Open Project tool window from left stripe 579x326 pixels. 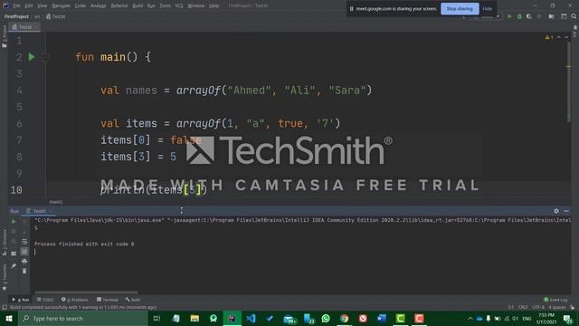tap(4, 37)
